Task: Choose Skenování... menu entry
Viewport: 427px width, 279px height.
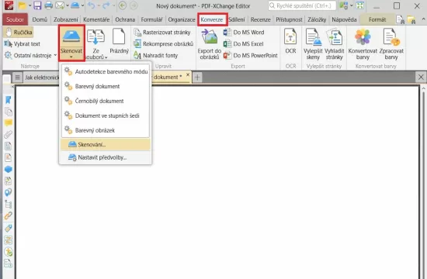Action: click(x=106, y=144)
